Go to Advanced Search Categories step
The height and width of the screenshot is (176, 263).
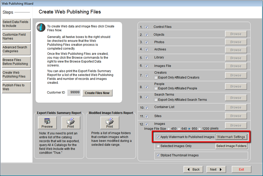click(16, 49)
